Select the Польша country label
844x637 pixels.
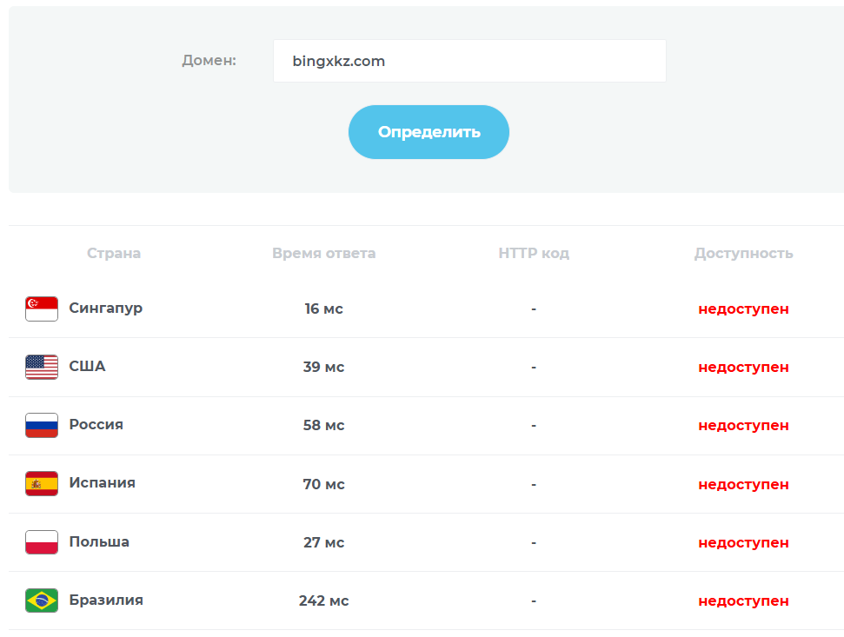[x=99, y=541]
